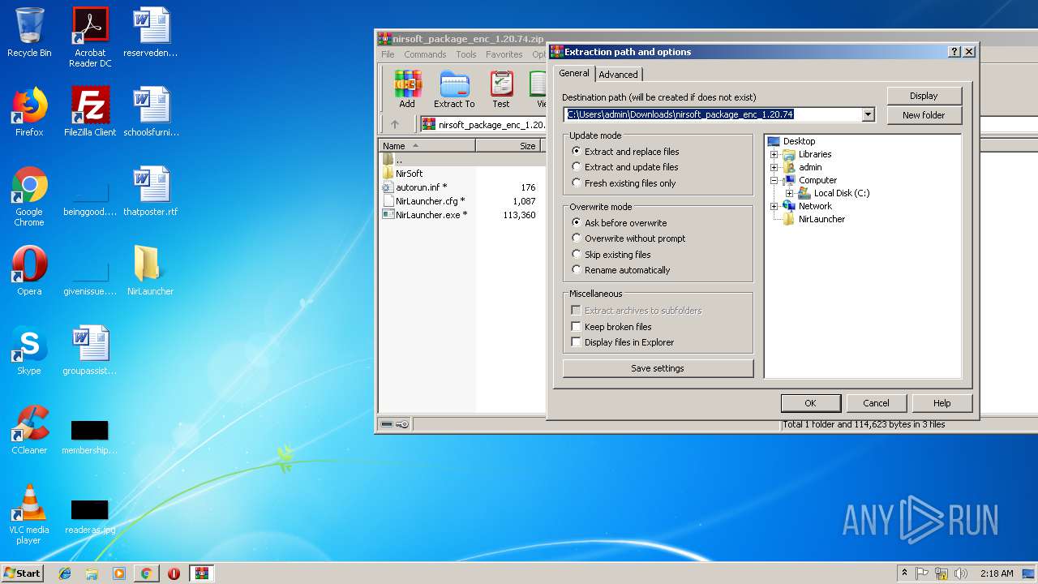Open FileZilla Client desktop shortcut
The width and height of the screenshot is (1038, 584).
[90, 112]
